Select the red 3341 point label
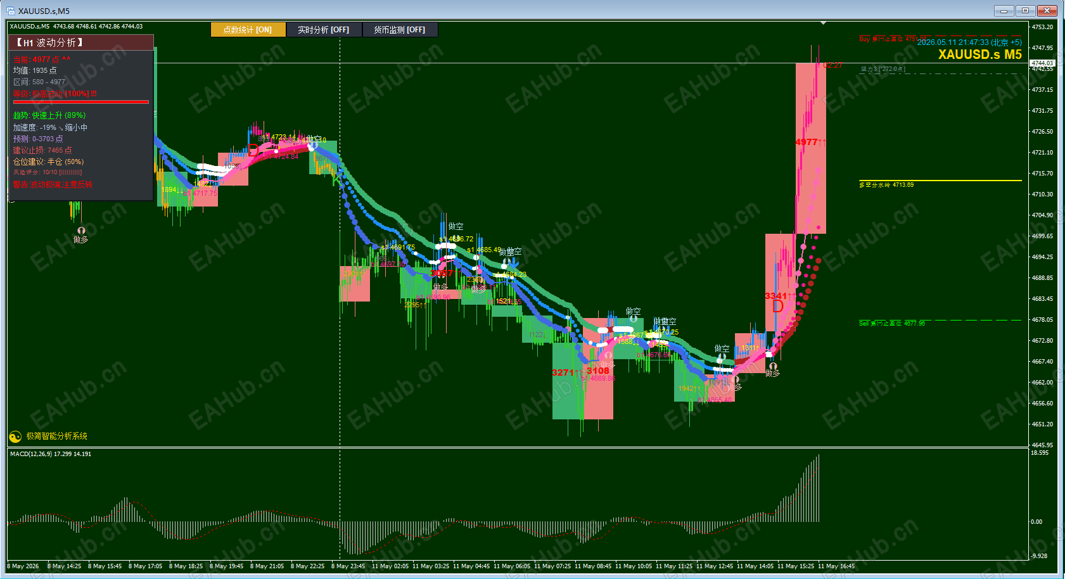 (779, 296)
